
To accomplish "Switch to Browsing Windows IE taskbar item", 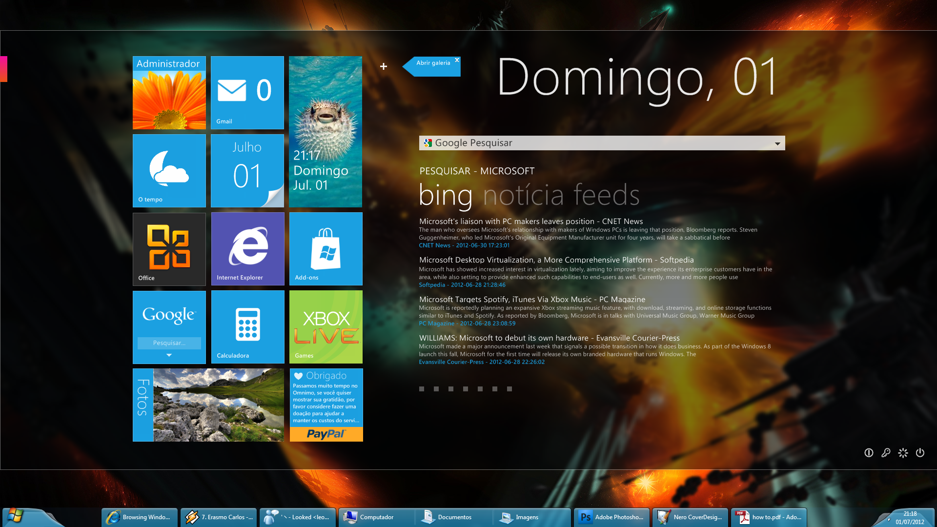I will pyautogui.click(x=140, y=517).
